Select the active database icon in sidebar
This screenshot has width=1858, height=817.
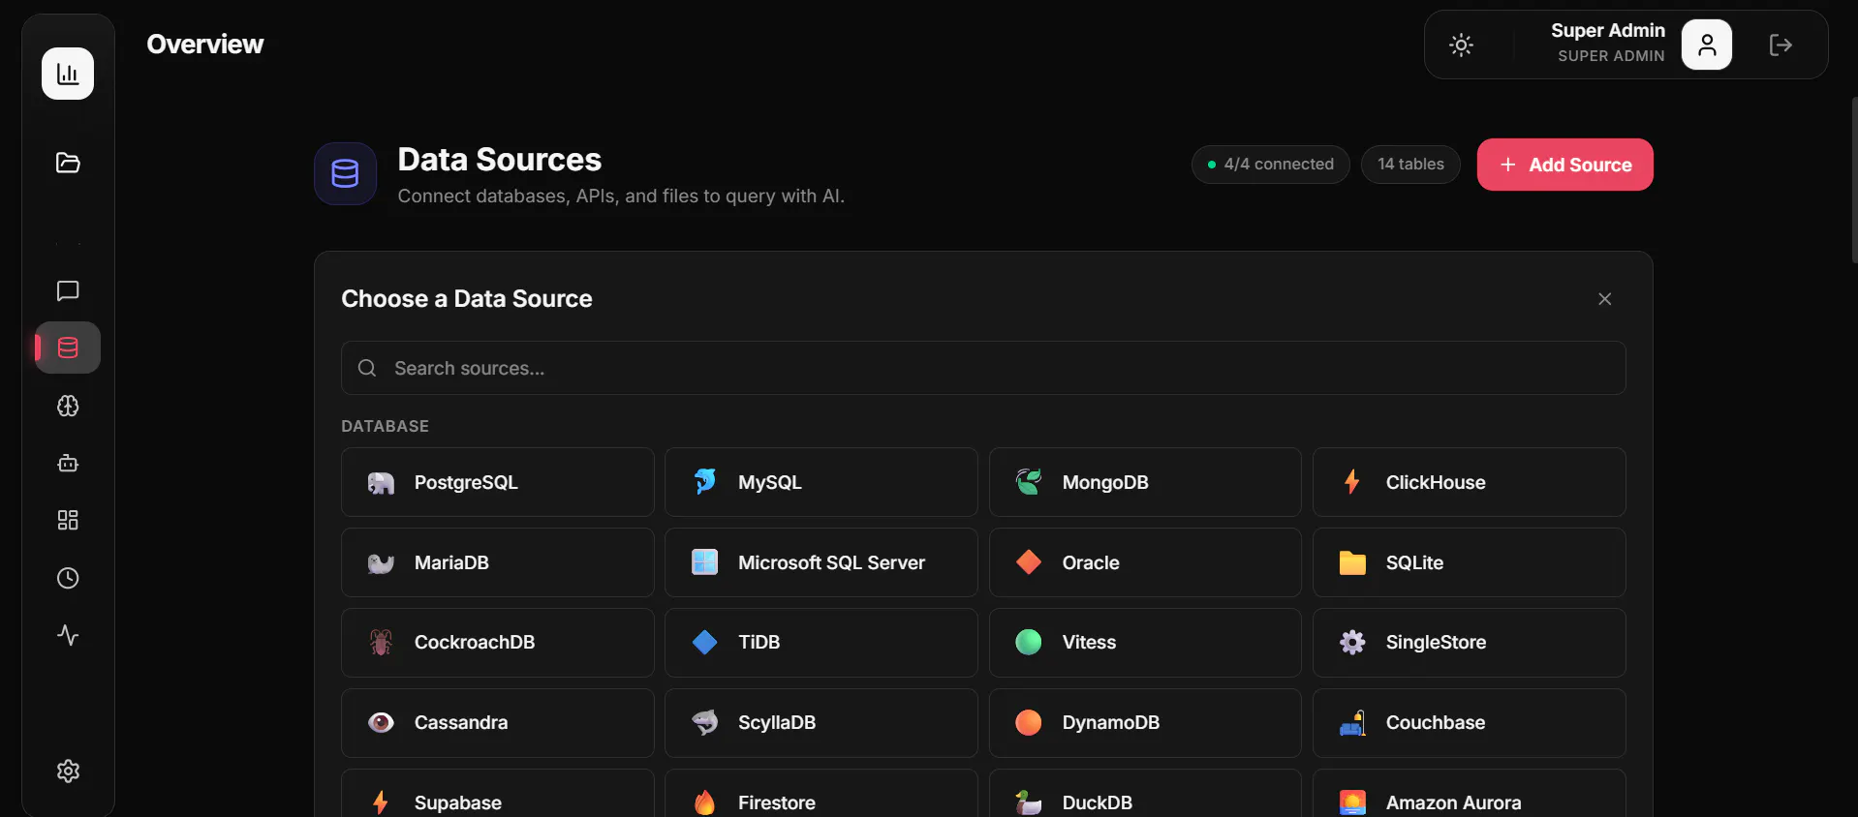[68, 348]
